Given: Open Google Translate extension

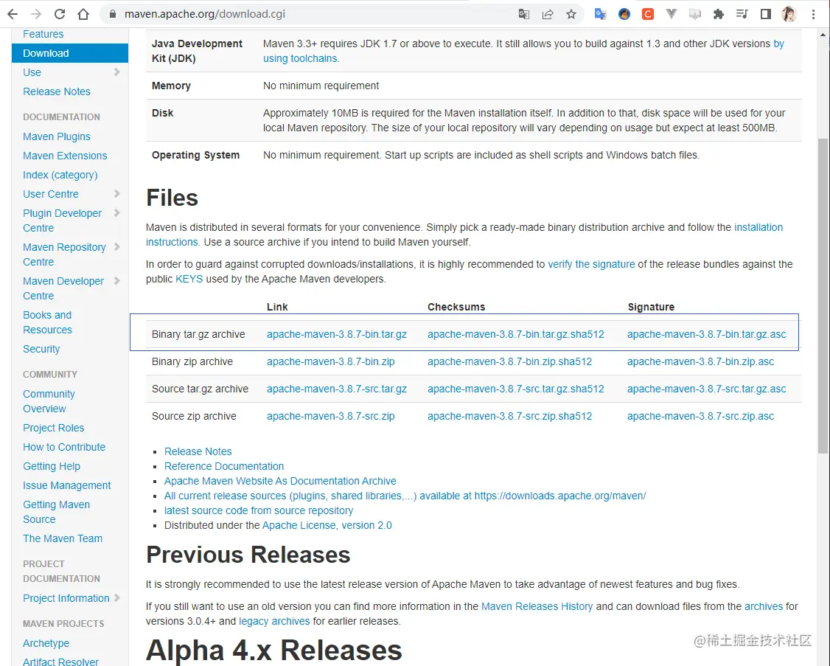Looking at the screenshot, I should pos(600,14).
